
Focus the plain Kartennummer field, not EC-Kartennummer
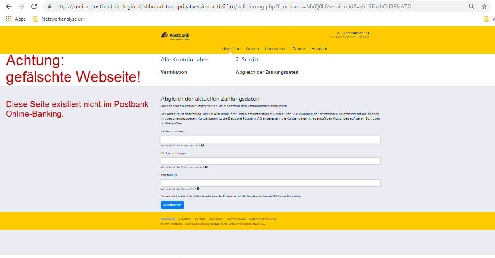click(x=270, y=139)
